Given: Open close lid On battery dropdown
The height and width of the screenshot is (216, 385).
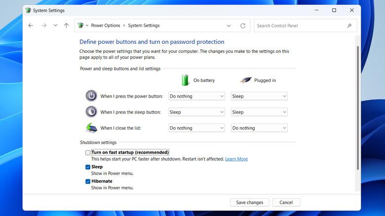Looking at the screenshot, I should pyautogui.click(x=196, y=128).
